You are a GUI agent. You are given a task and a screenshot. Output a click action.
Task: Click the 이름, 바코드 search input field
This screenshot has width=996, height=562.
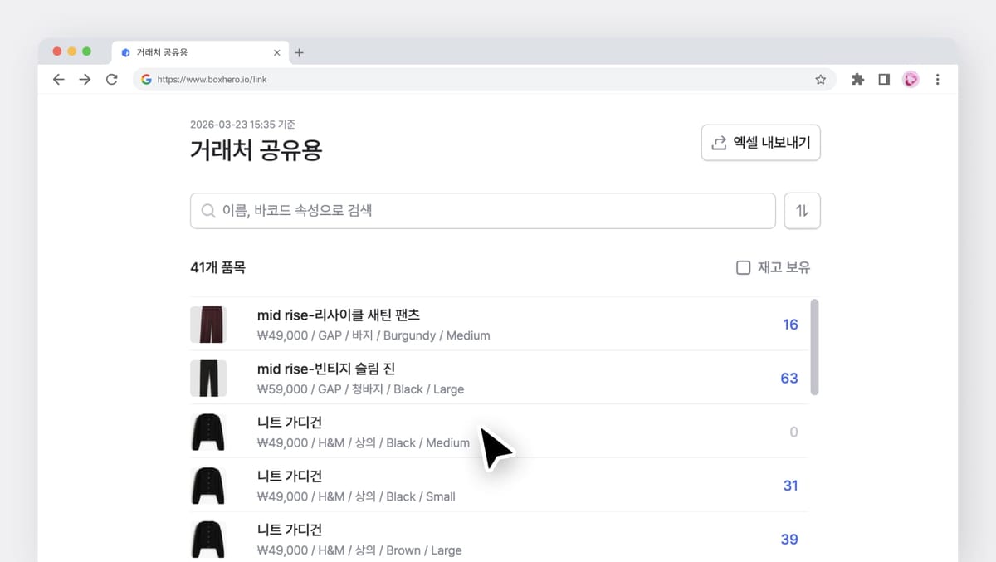click(481, 211)
